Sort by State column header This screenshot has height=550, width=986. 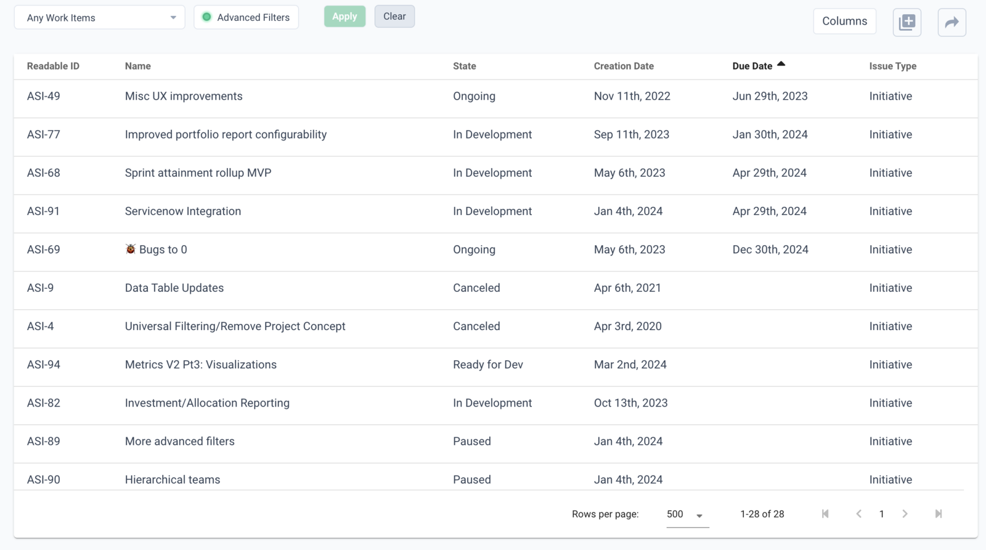(465, 66)
